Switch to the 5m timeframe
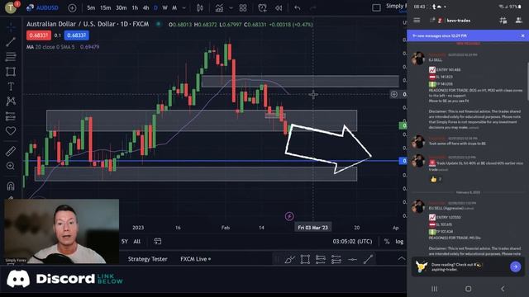Image resolution: width=529 pixels, height=297 pixels. pos(91,7)
